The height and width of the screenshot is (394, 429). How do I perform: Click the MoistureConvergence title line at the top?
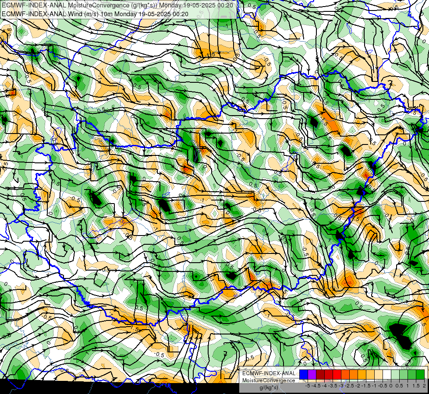(117, 5)
